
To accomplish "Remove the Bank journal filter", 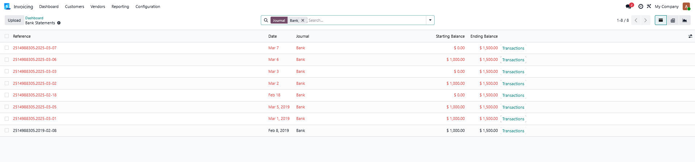I will [x=303, y=20].
